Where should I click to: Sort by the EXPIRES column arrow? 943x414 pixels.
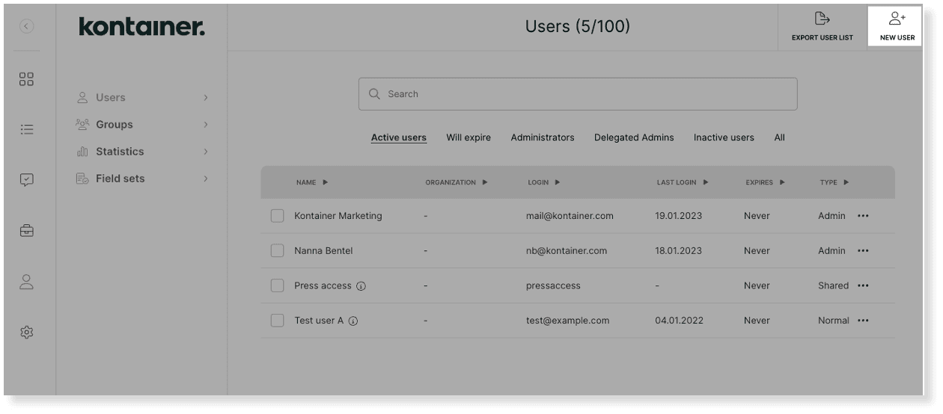(782, 182)
